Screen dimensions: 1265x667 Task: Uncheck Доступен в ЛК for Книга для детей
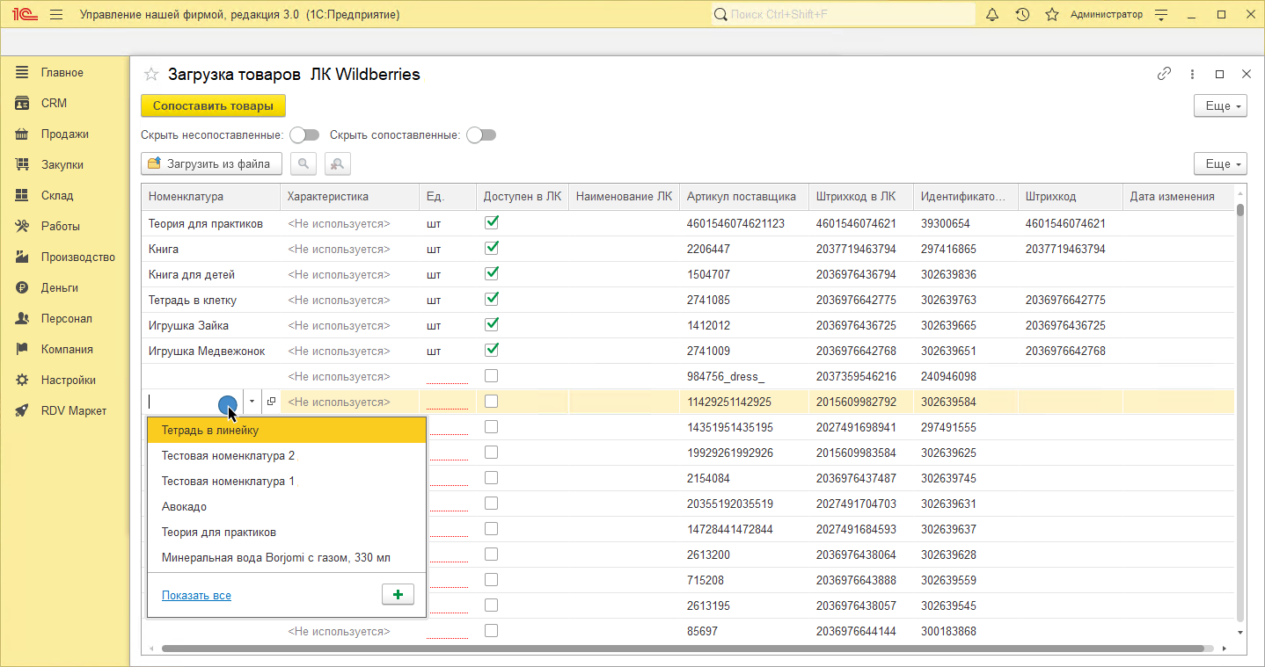click(492, 273)
